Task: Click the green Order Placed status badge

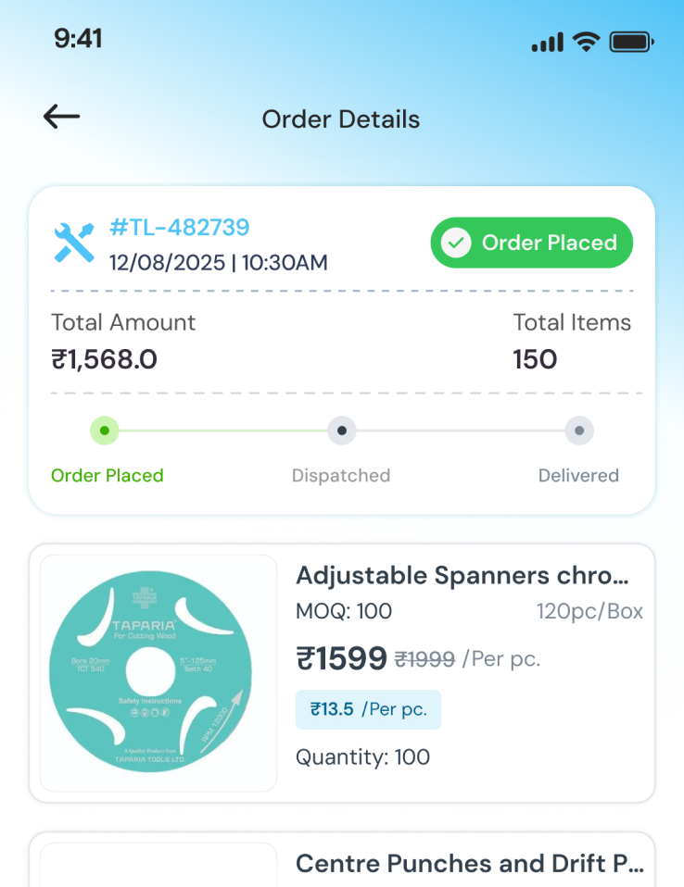Action: click(x=531, y=244)
